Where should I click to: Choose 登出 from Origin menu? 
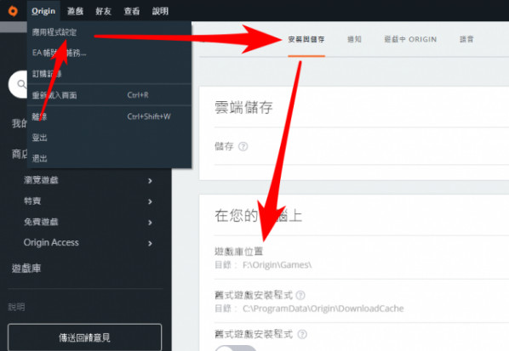(109, 138)
